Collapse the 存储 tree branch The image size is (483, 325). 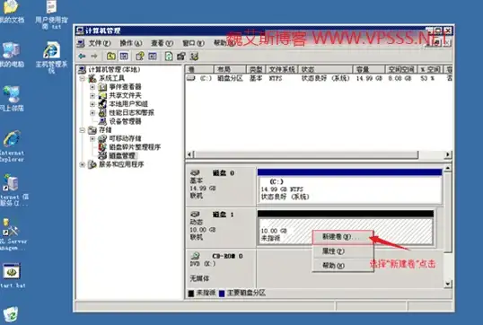pyautogui.click(x=83, y=130)
